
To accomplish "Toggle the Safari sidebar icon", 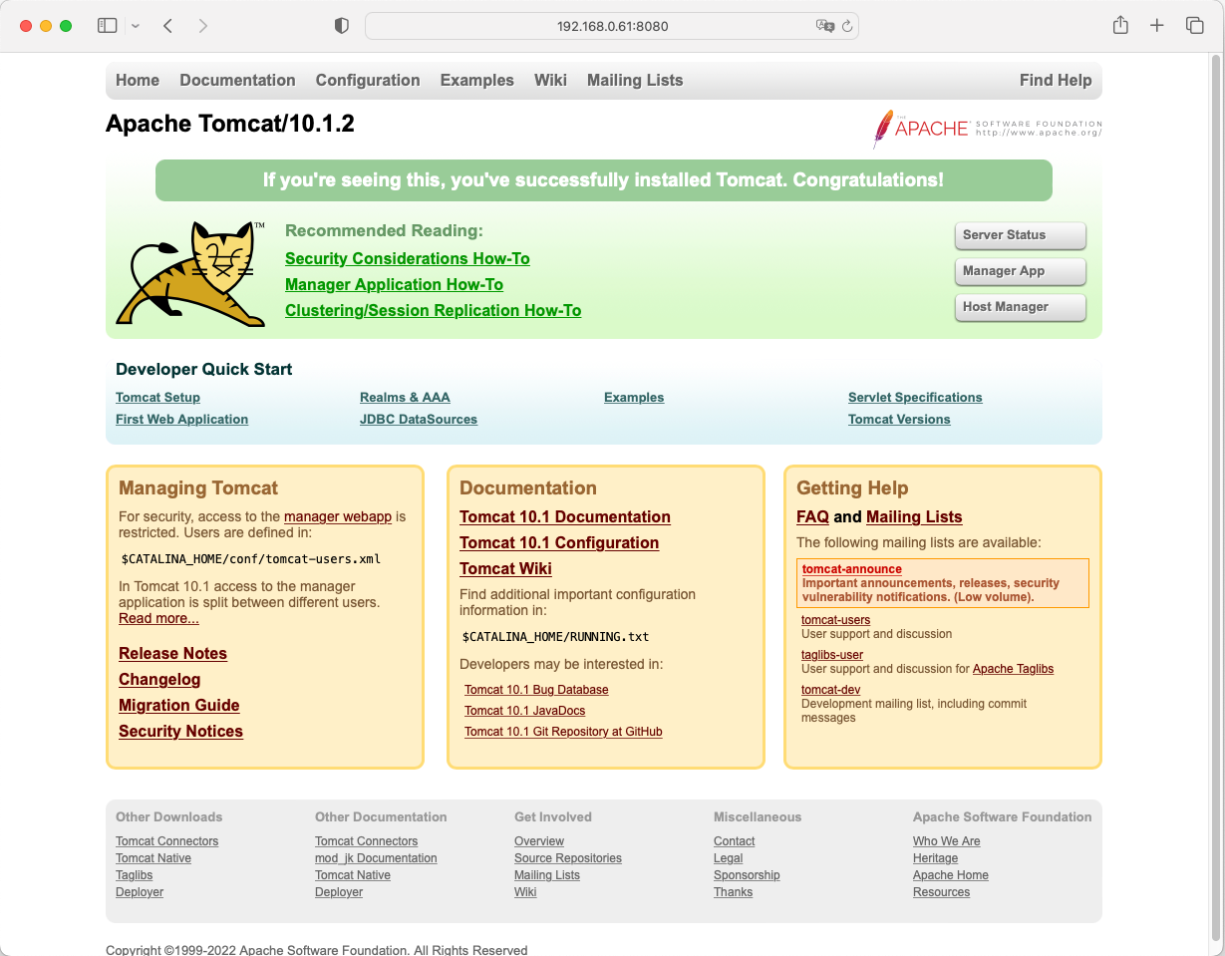I will coord(107,26).
